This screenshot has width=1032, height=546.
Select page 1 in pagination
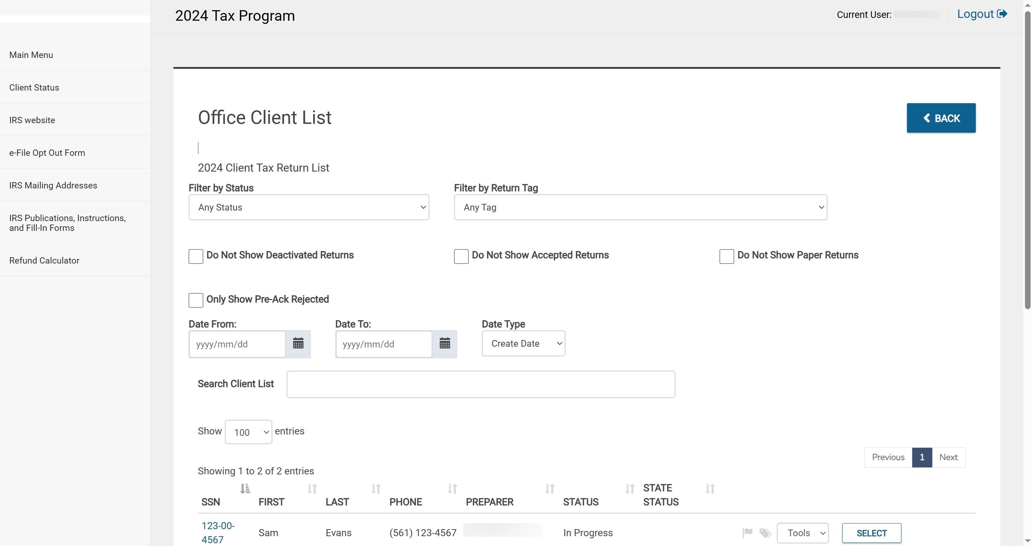click(922, 457)
